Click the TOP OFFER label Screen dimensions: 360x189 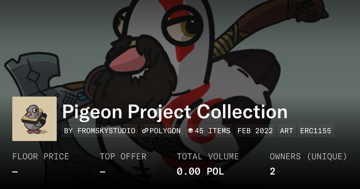click(123, 157)
